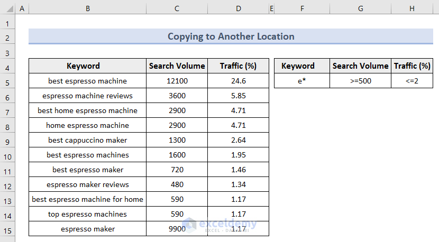Select column C header

pyautogui.click(x=177, y=8)
